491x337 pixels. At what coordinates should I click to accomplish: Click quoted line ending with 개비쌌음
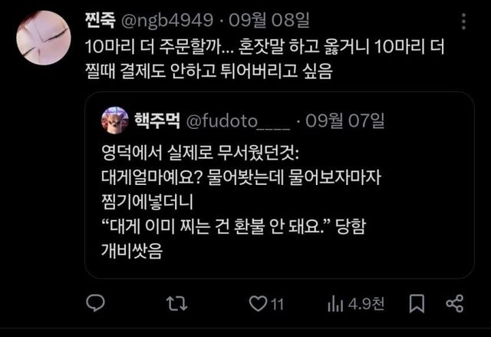click(x=132, y=250)
